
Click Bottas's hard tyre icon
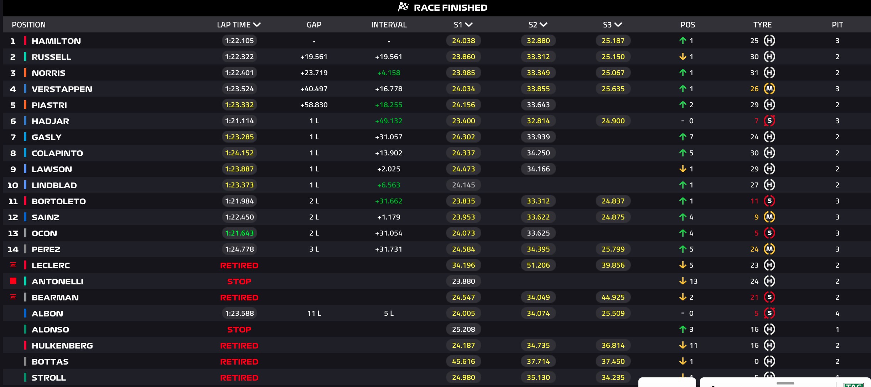pyautogui.click(x=769, y=361)
